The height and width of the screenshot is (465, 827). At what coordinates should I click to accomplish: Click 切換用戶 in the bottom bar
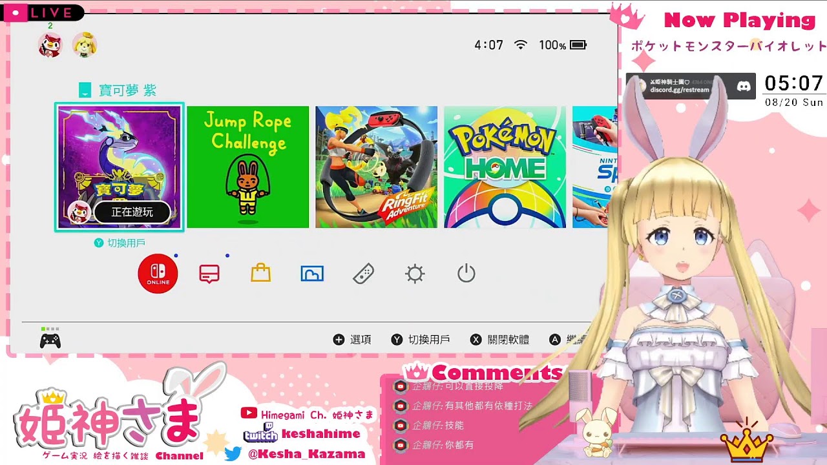[421, 340]
